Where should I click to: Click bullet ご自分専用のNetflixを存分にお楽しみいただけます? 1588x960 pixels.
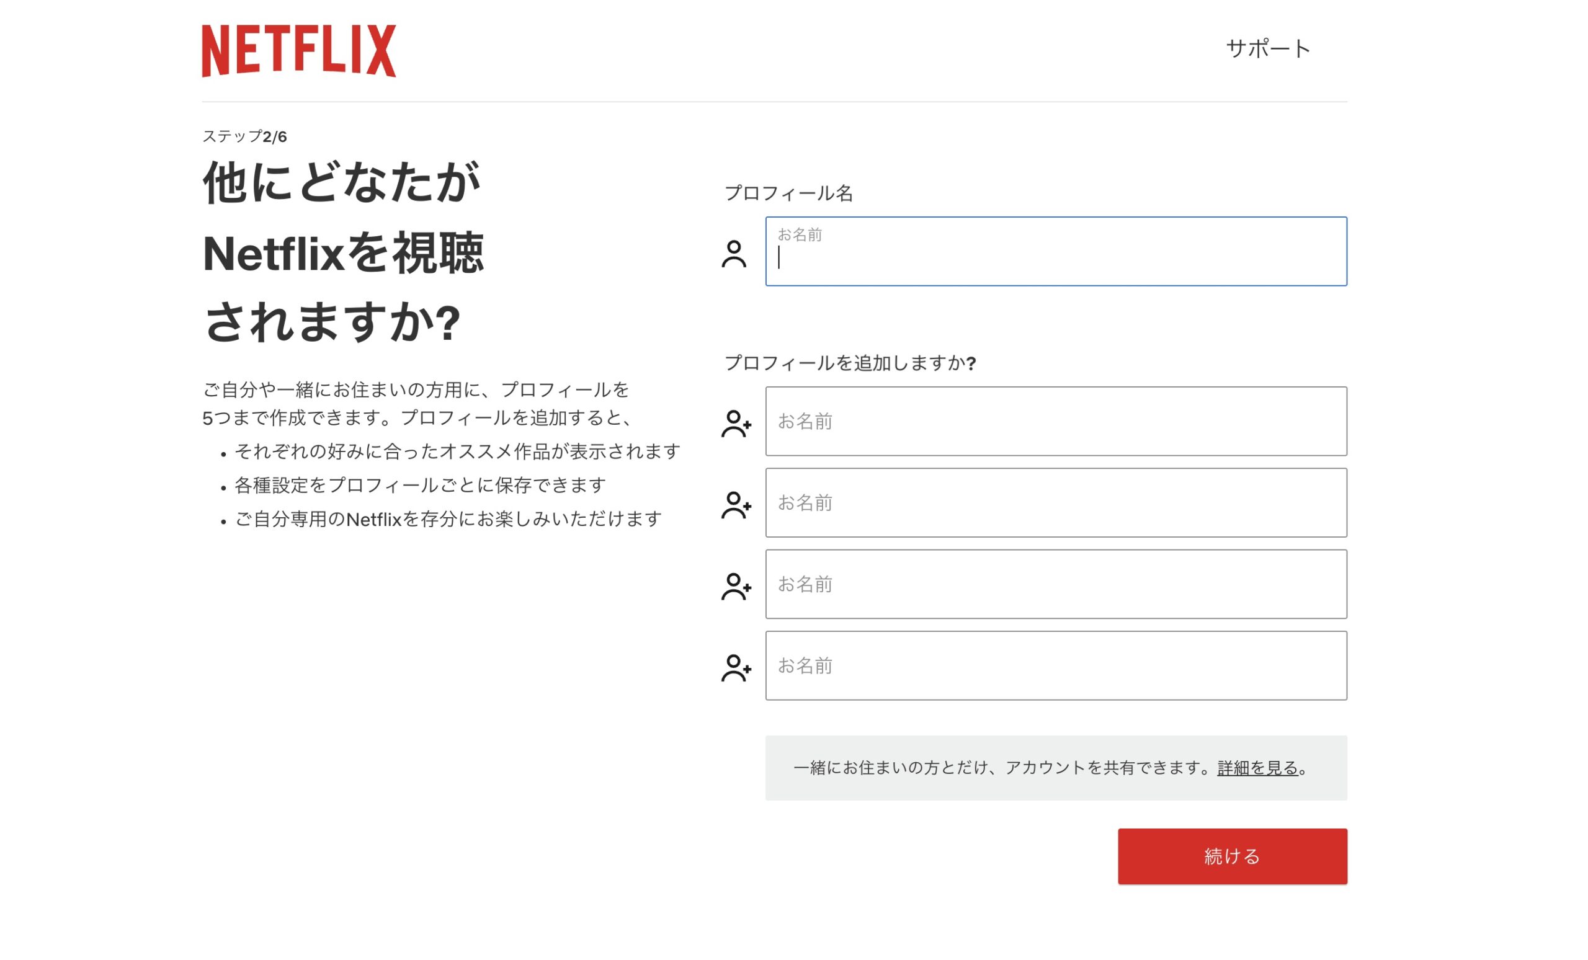pyautogui.click(x=448, y=518)
